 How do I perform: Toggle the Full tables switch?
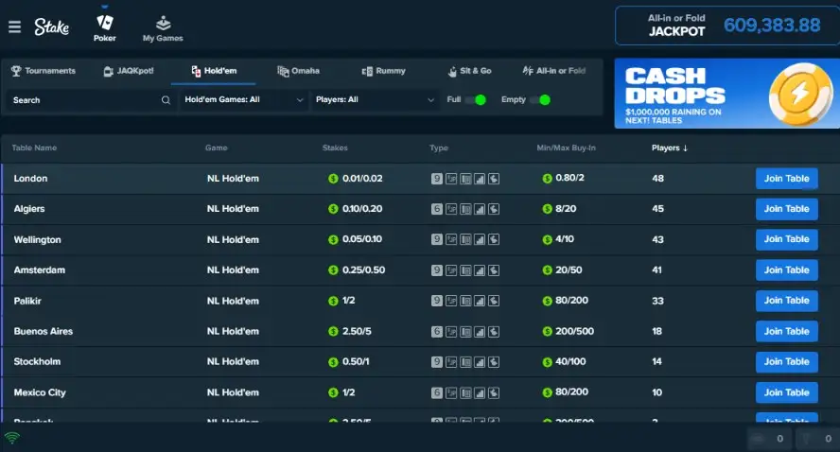click(476, 99)
